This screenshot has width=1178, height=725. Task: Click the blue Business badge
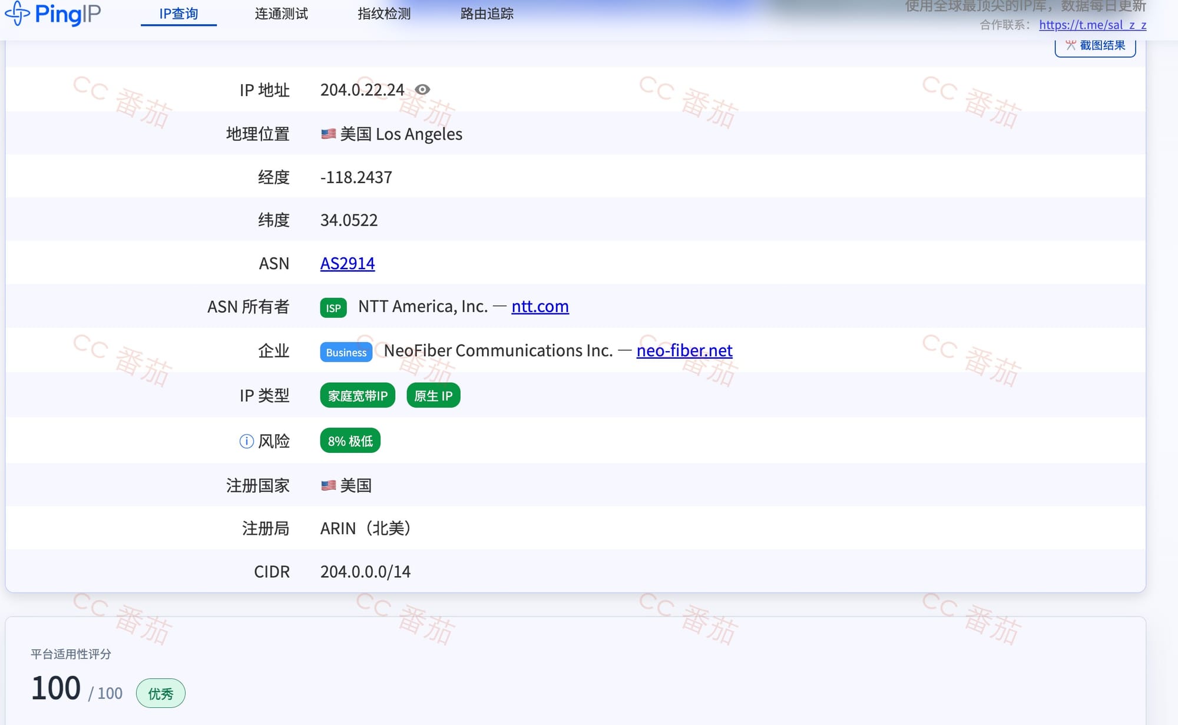(346, 352)
